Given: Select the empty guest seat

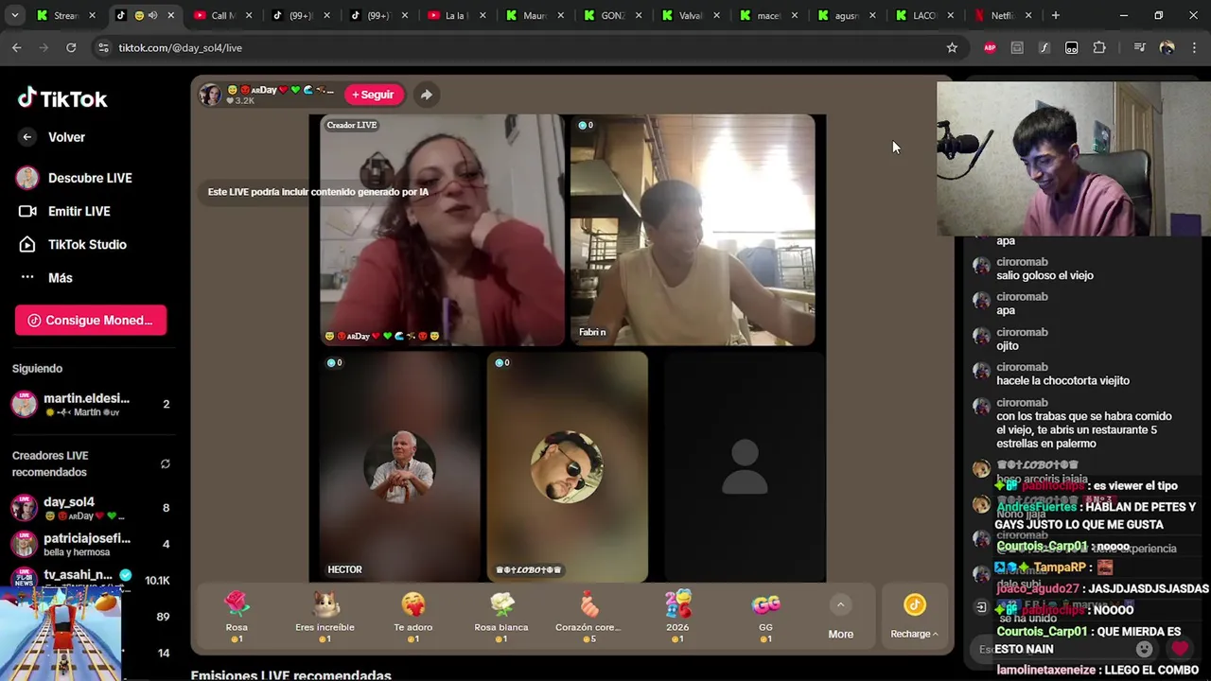Looking at the screenshot, I should 744,466.
